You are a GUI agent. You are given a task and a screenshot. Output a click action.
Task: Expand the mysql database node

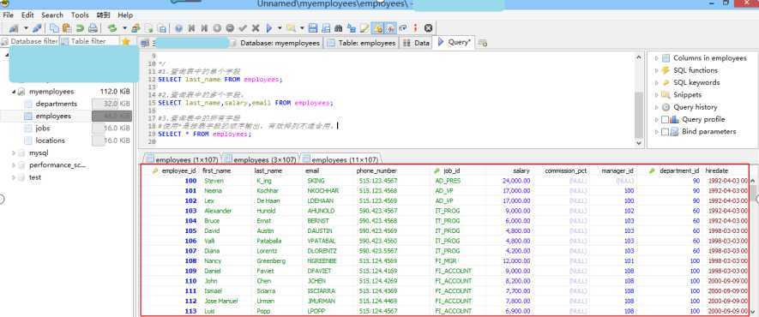click(14, 153)
